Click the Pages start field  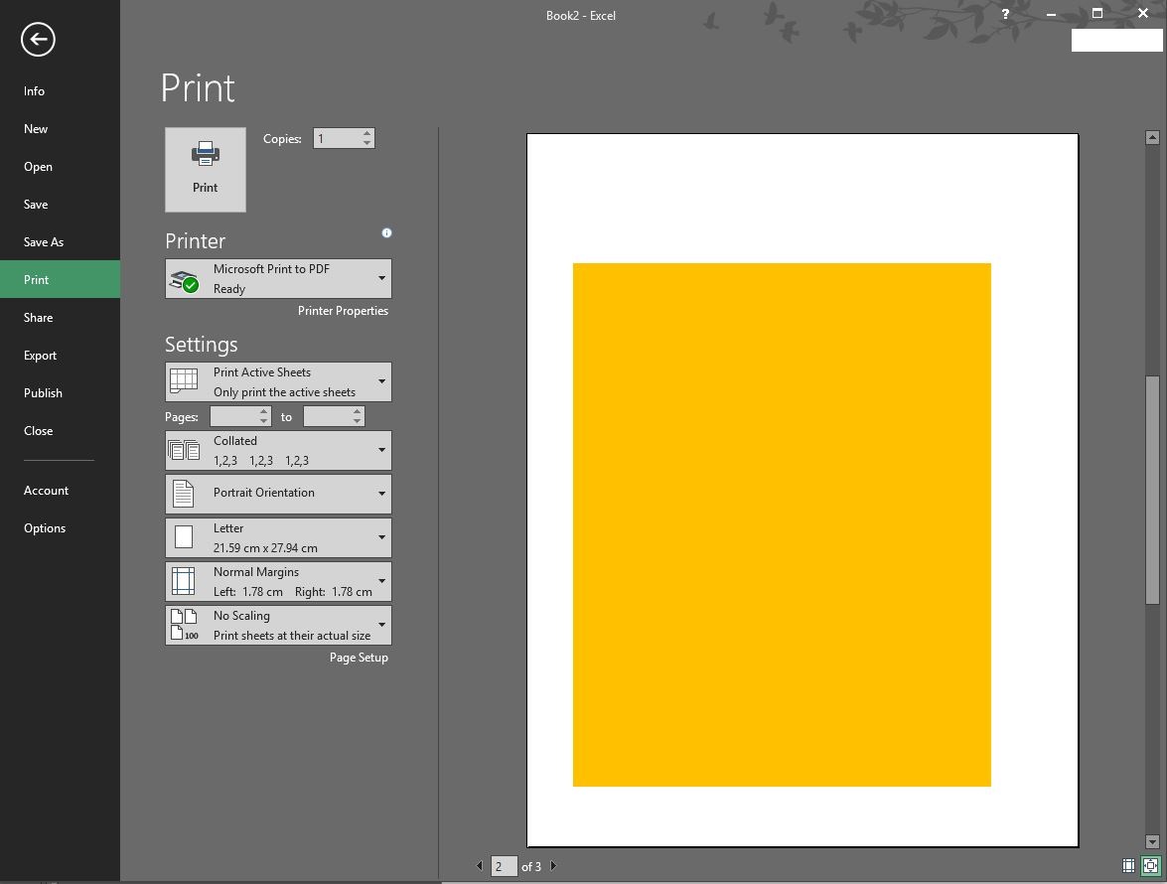point(234,417)
